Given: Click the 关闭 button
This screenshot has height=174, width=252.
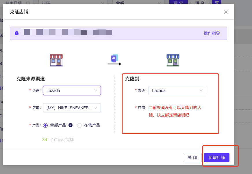Looking at the screenshot, I should coord(192,158).
